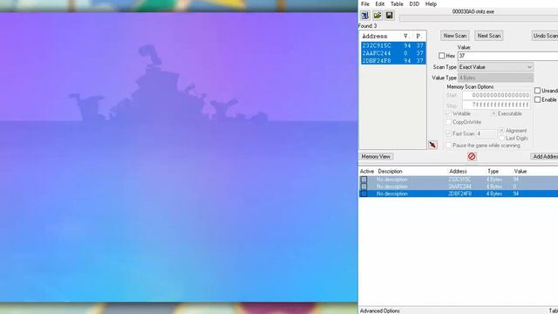The image size is (558, 314).
Task: Click the Next Scan button
Action: 489,36
